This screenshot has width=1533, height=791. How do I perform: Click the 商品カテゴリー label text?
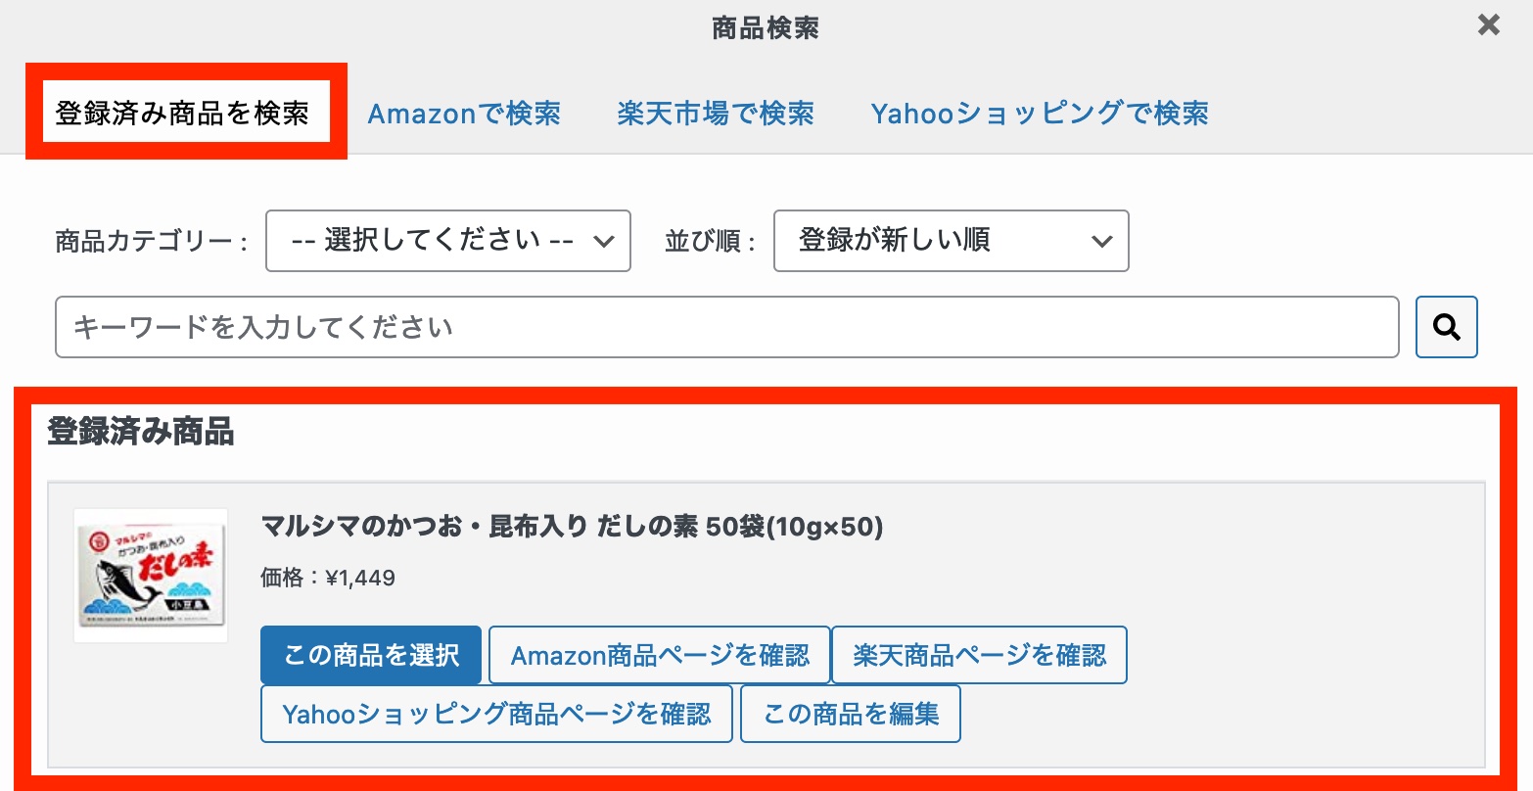[152, 242]
